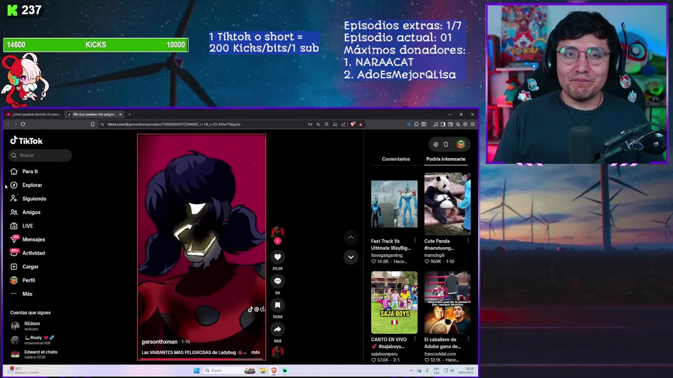Select Cargar to upload video
Screen dimensions: 673x378
click(25, 267)
